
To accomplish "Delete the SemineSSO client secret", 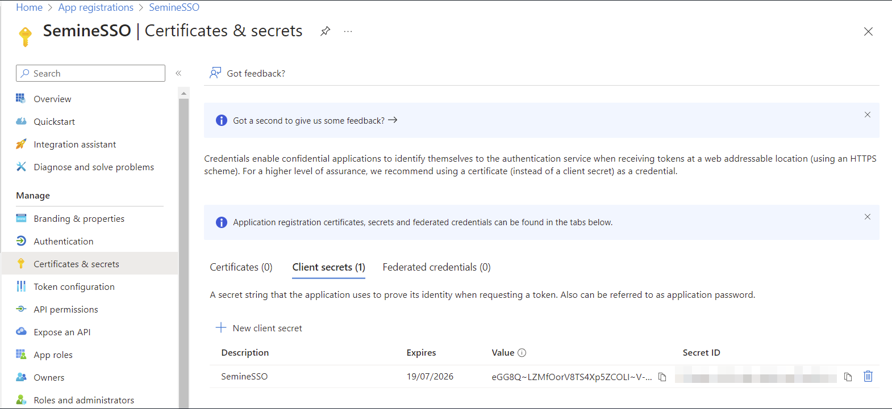I will pyautogui.click(x=868, y=376).
